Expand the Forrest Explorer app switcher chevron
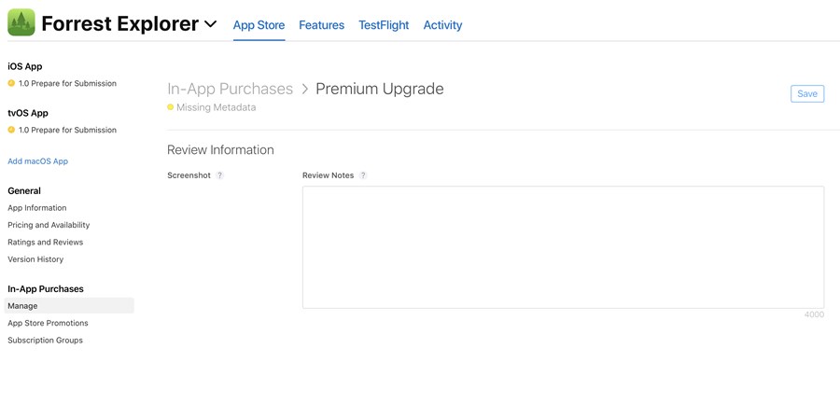 click(211, 24)
